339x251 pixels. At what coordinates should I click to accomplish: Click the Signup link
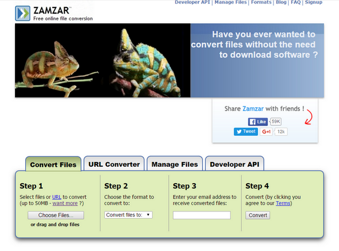pyautogui.click(x=313, y=2)
